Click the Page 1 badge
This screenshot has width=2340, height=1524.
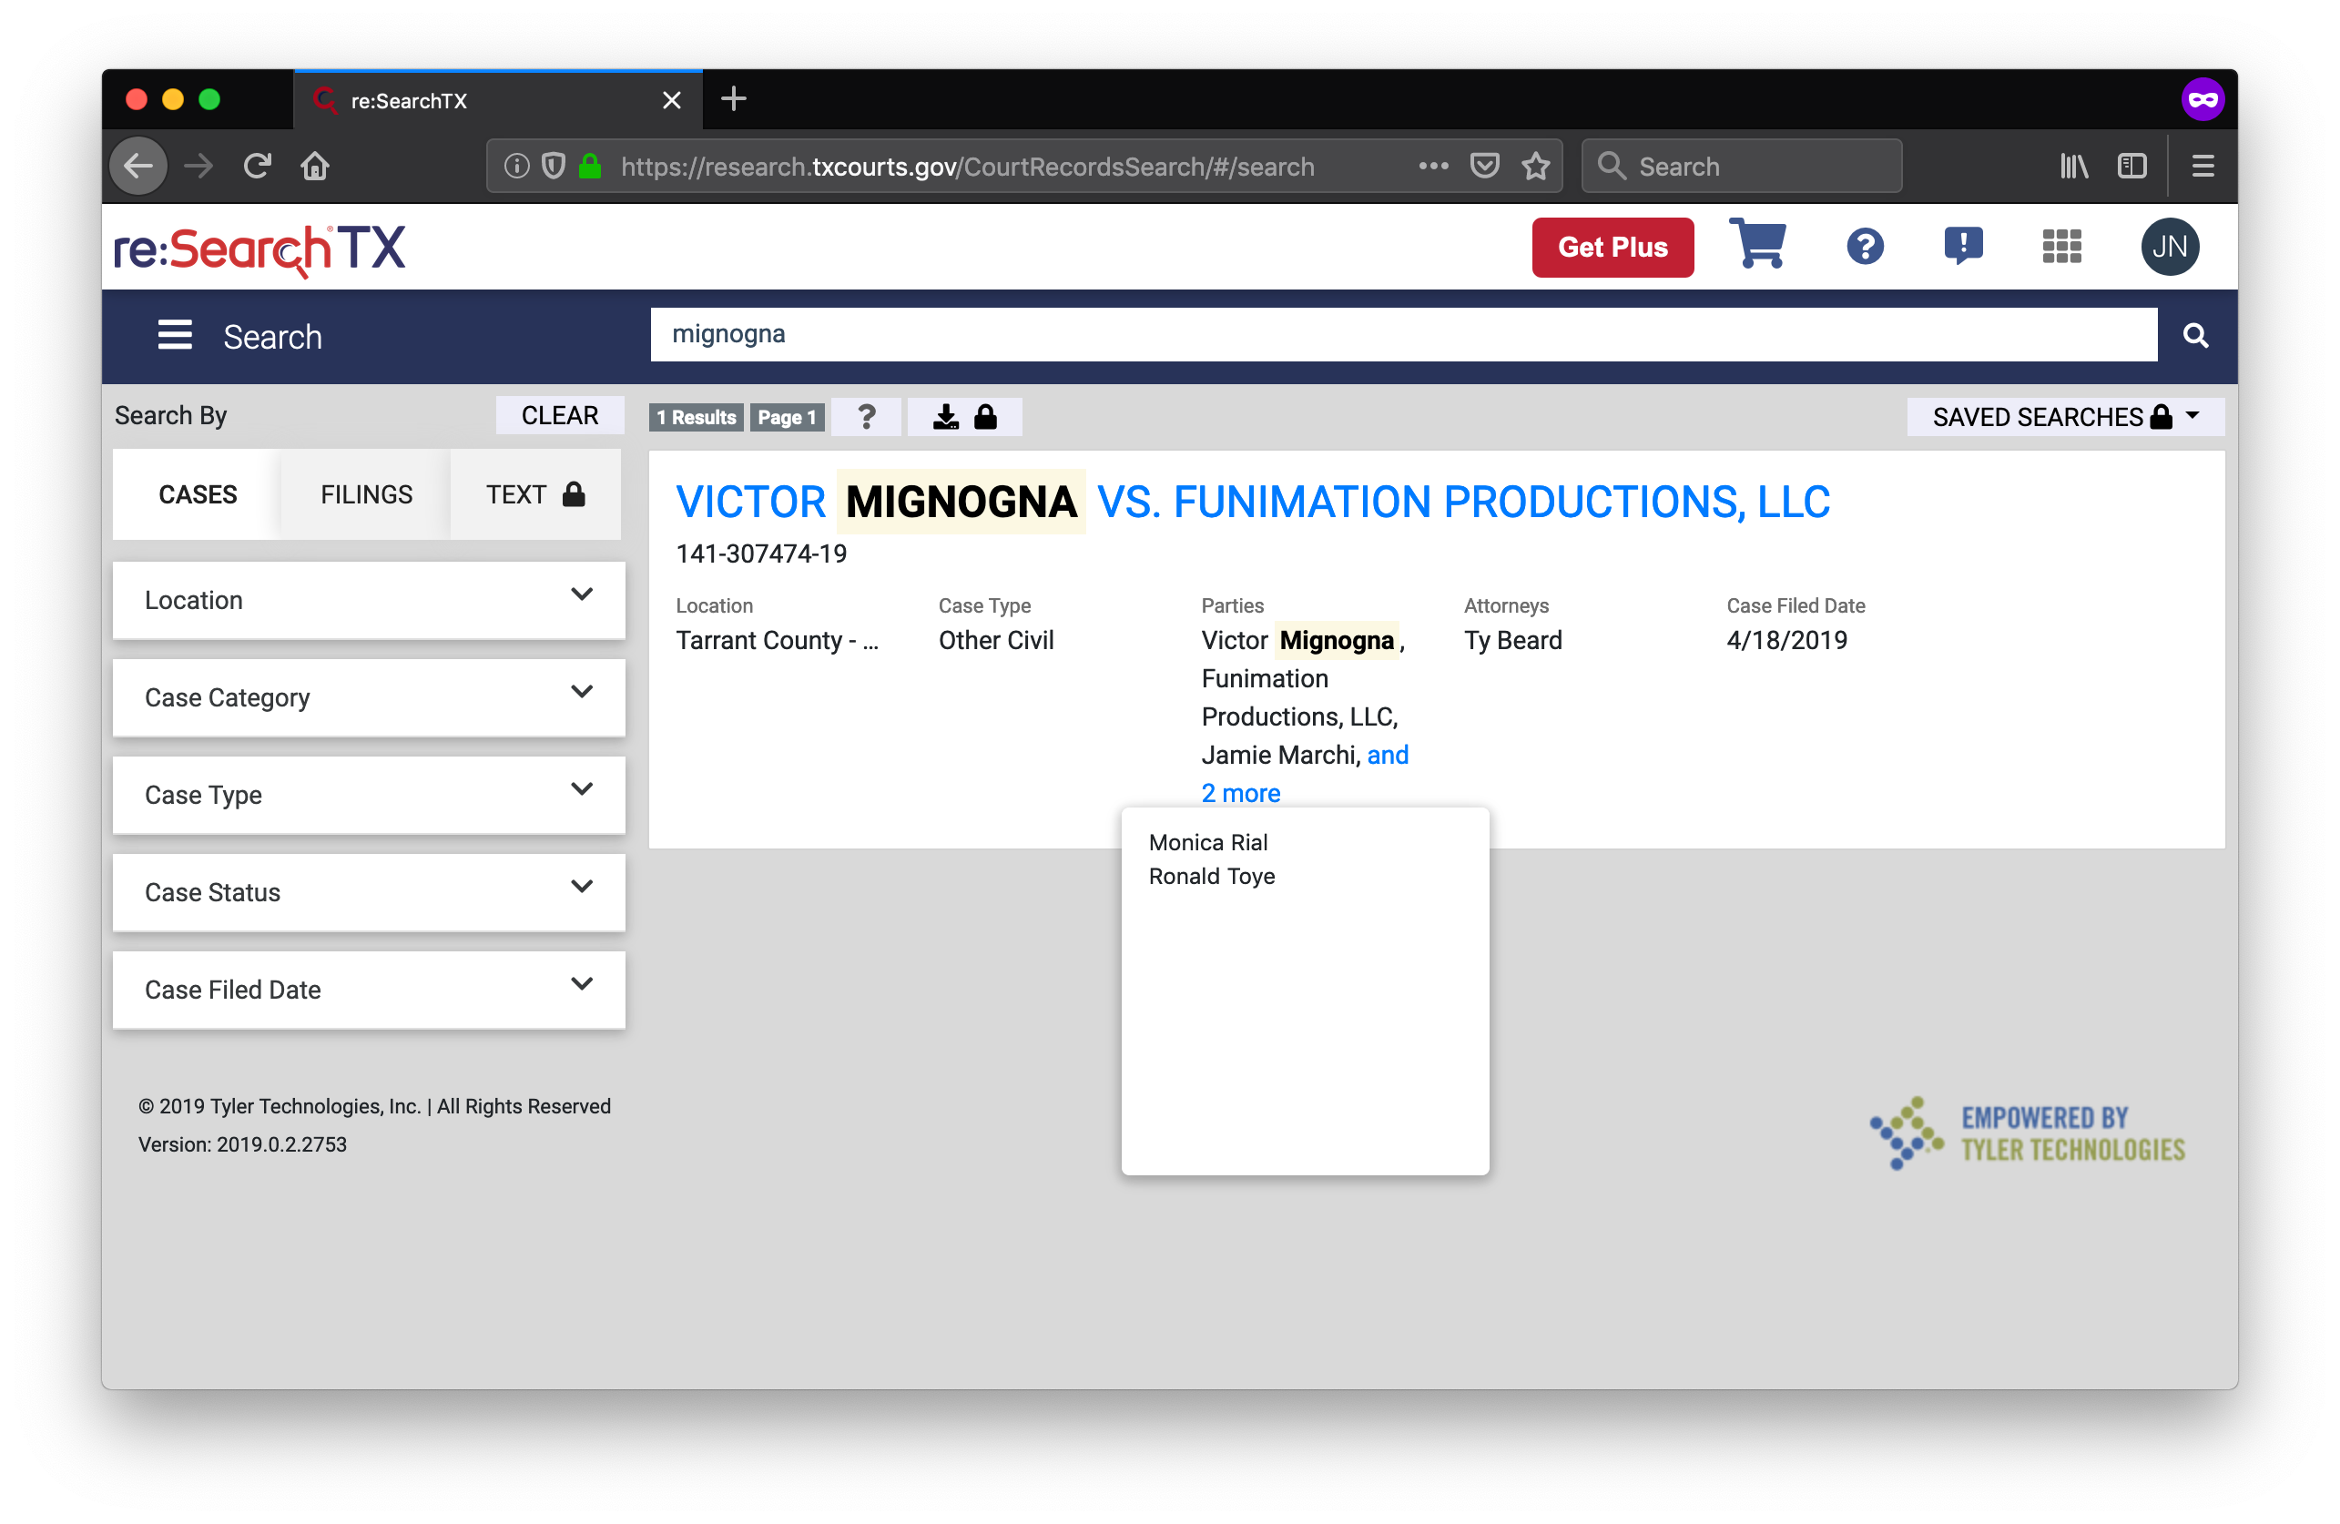tap(787, 417)
